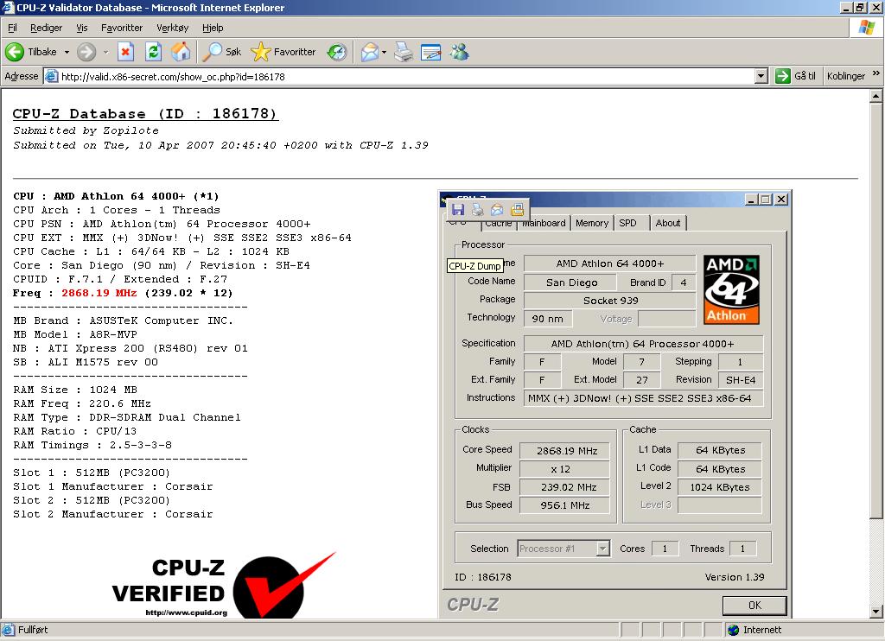The height and width of the screenshot is (641, 885).
Task: Expand the Mail icon dropdown arrow
Action: click(x=385, y=52)
